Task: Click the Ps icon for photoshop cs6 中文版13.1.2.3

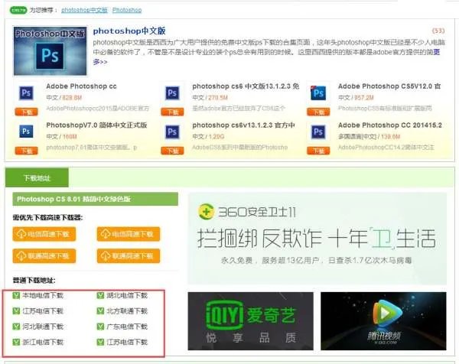Action: tap(172, 93)
